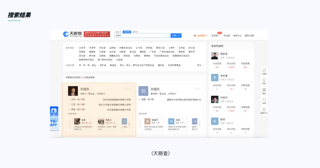Click partner 向莉's avatar icon
This screenshot has height=168, width=320.
pyautogui.click(x=171, y=121)
